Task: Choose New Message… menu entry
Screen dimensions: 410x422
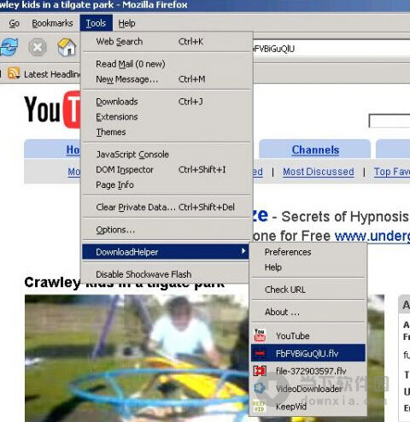Action: 167,79
